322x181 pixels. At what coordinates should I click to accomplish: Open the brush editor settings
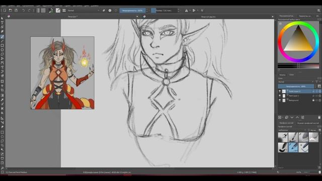58,10
